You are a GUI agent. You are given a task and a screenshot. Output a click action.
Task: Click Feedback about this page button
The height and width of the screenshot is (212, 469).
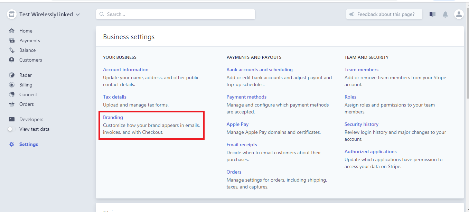(384, 14)
